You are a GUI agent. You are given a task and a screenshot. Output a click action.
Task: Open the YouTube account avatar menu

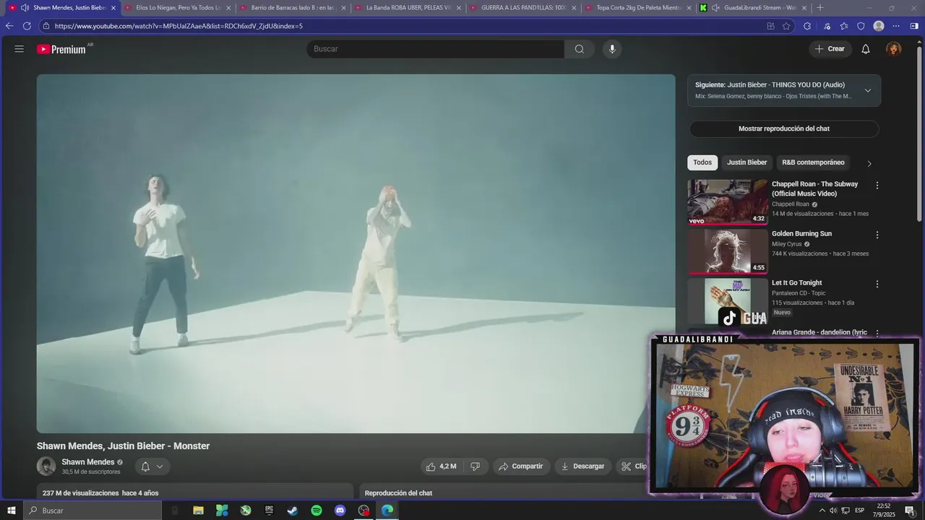894,49
